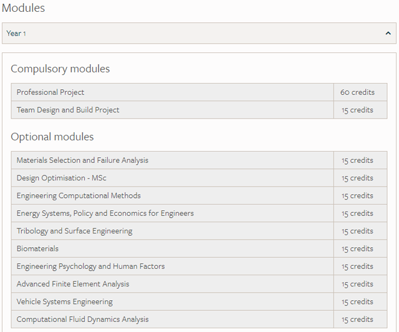Click credits value for Design Optimisation row

(357, 178)
